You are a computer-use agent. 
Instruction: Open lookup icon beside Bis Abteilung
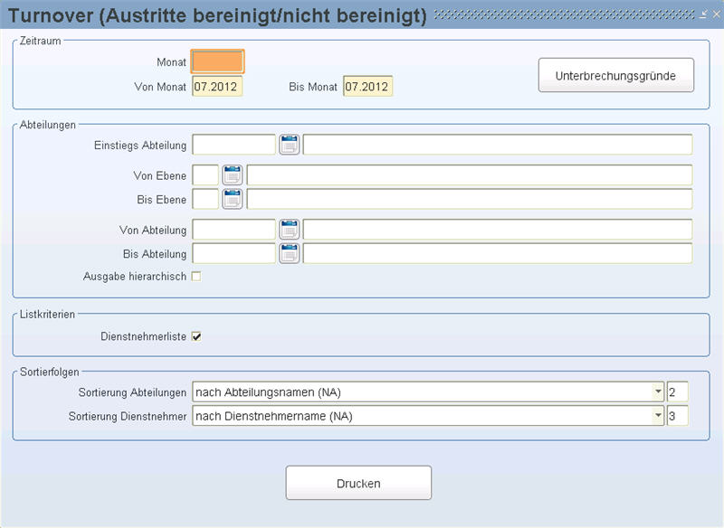click(x=290, y=254)
